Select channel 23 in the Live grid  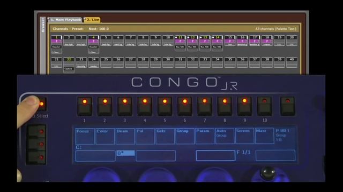click(x=81, y=62)
